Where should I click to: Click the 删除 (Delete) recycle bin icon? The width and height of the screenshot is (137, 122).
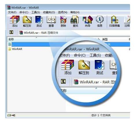(63, 20)
